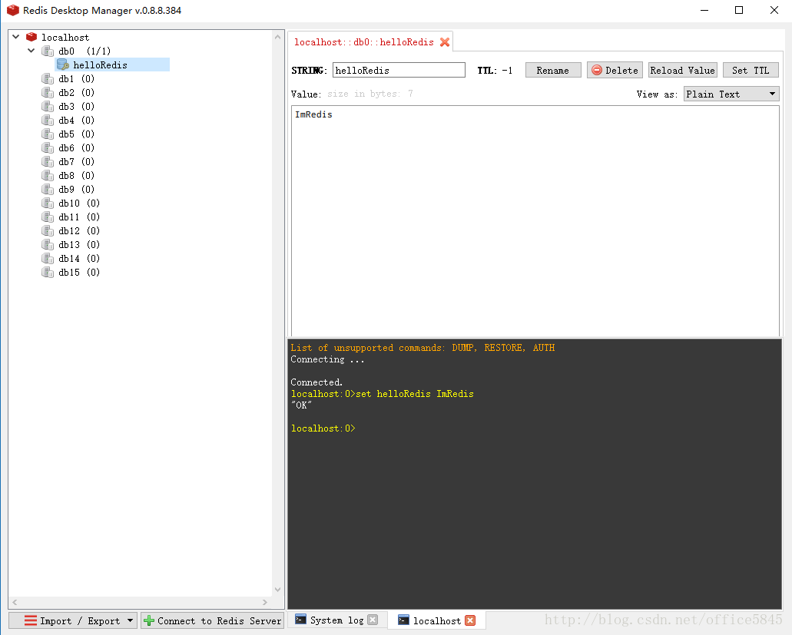Click the db10 database icon
Viewport: 792px width, 635px height.
tap(48, 203)
